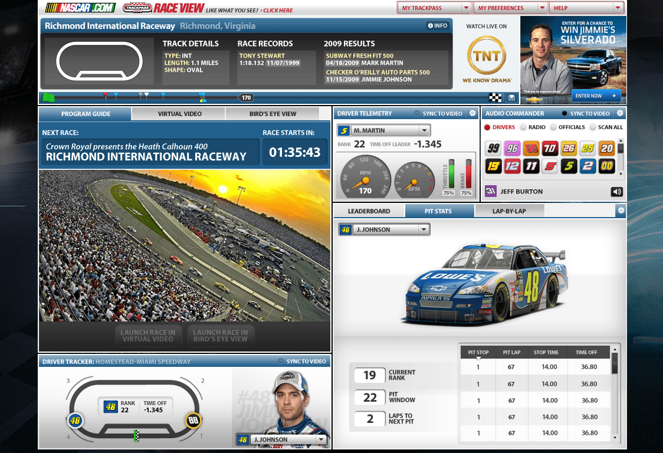
Task: Open the Lap-By-Lap tab
Action: tap(509, 211)
